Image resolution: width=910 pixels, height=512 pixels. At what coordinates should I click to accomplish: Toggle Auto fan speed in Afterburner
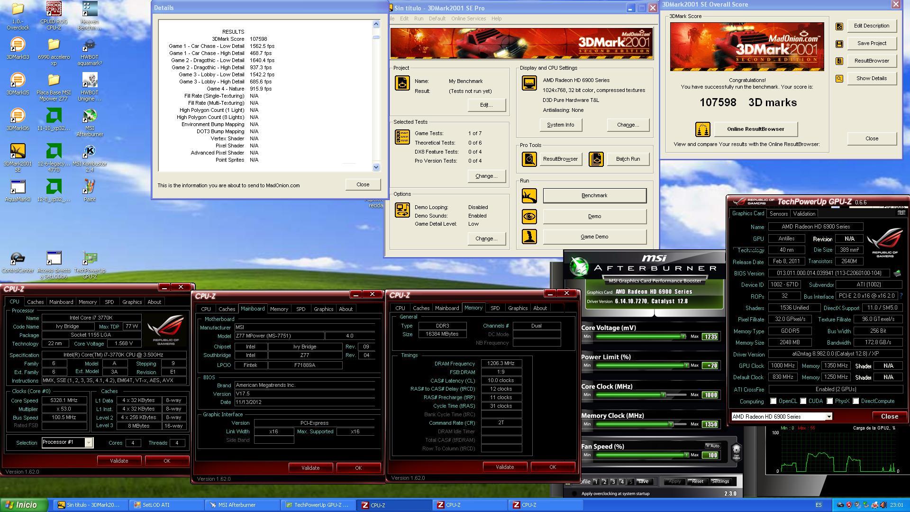(x=713, y=446)
